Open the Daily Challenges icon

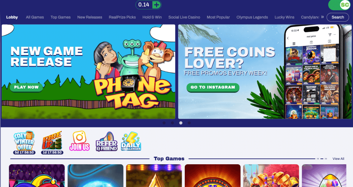131,141
